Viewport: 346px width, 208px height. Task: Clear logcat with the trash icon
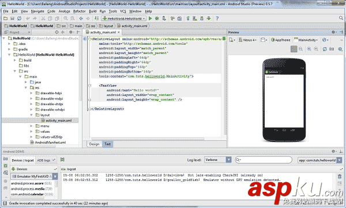pyautogui.click(x=340, y=176)
